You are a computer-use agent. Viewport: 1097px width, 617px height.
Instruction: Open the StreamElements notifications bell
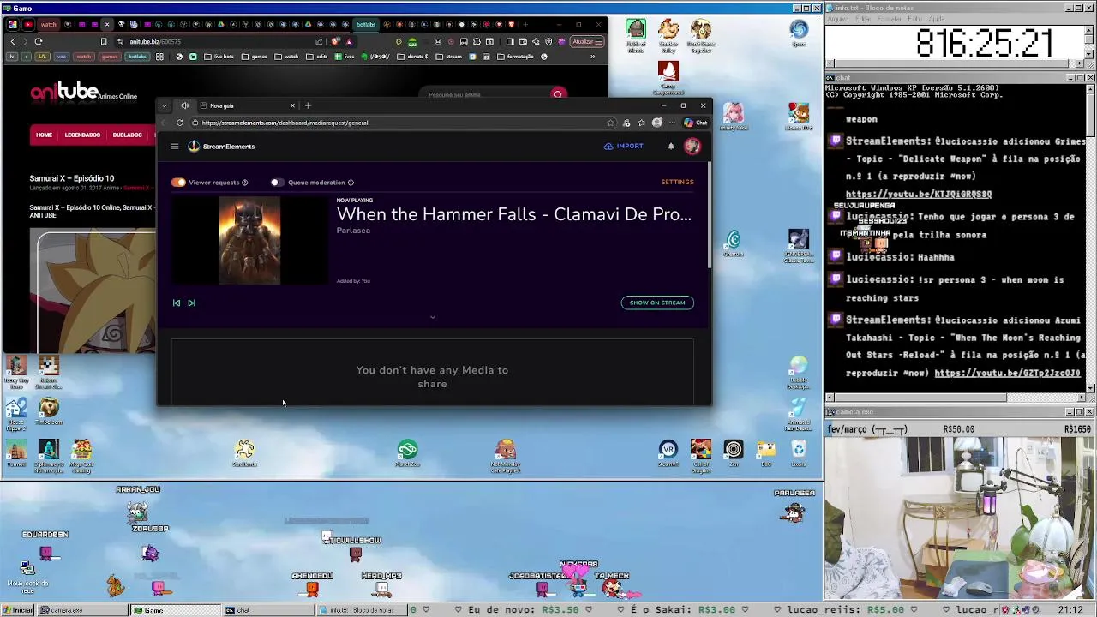(671, 147)
